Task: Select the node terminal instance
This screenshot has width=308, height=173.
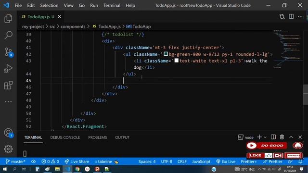Action: 245,137
